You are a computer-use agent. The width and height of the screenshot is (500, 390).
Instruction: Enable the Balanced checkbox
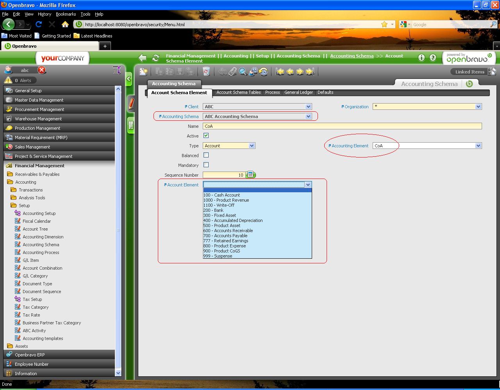[206, 155]
